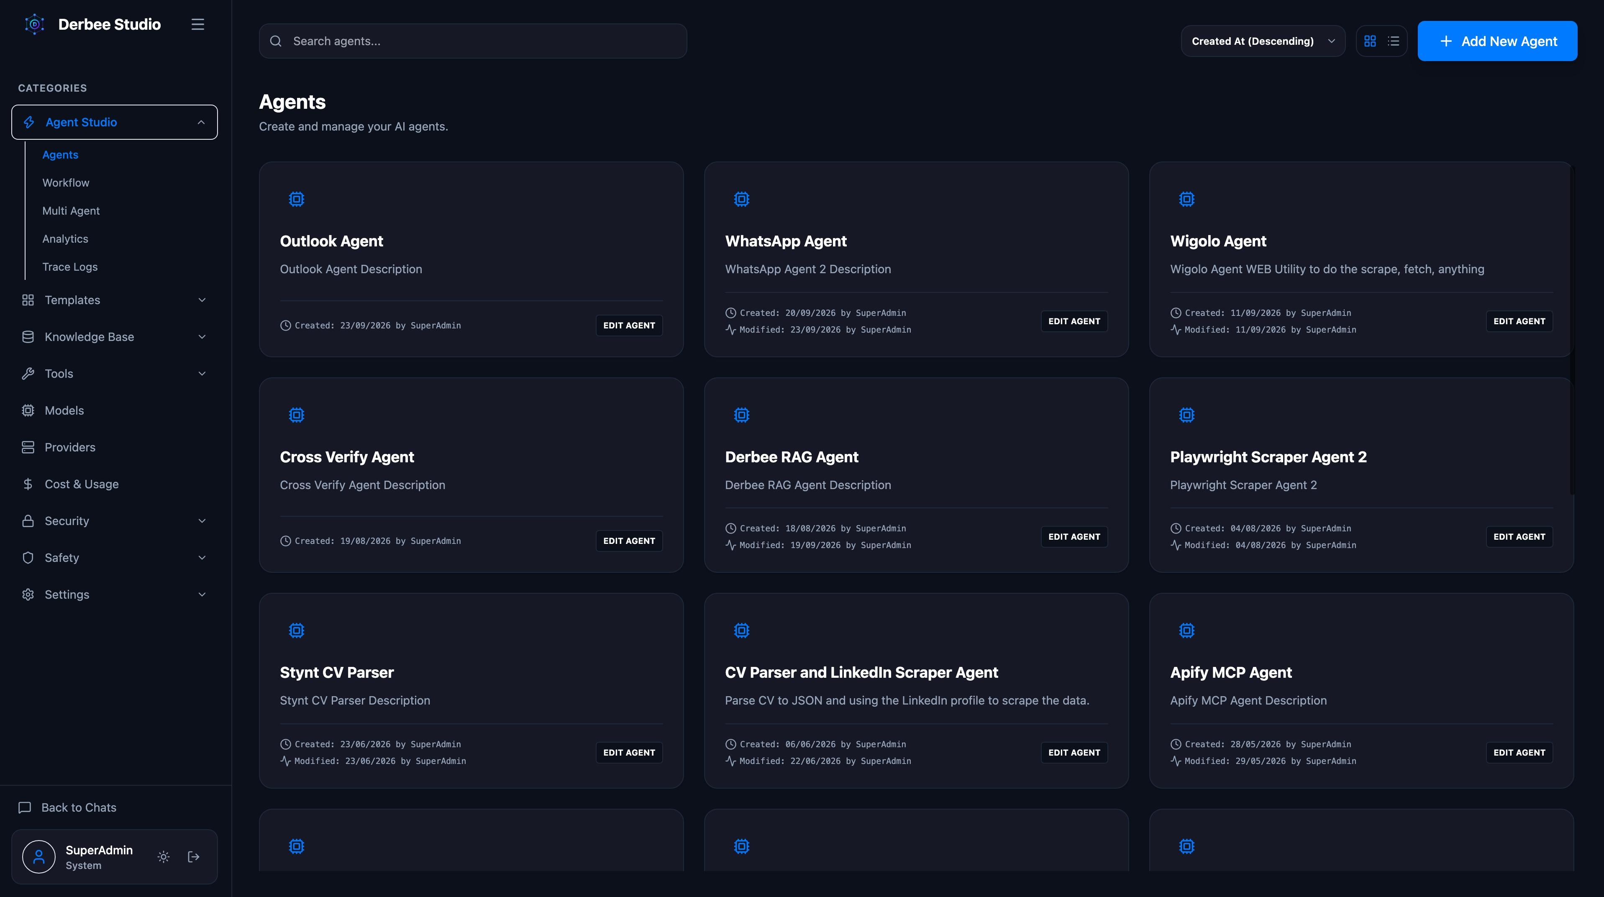Edit the Derbee RAG Agent
This screenshot has height=897, width=1604.
(x=1074, y=537)
